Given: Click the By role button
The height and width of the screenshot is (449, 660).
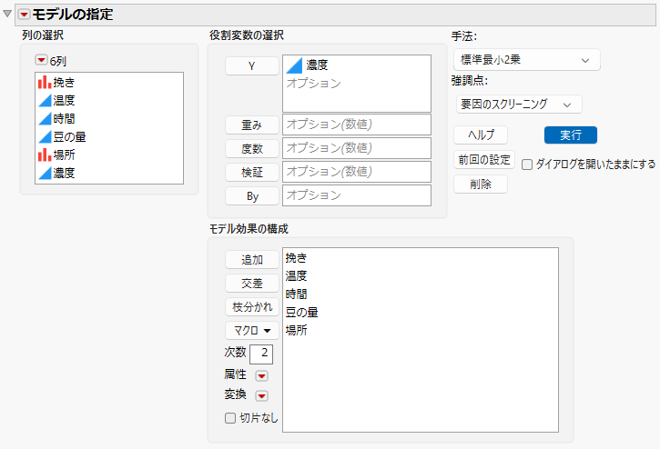Looking at the screenshot, I should coord(251,196).
